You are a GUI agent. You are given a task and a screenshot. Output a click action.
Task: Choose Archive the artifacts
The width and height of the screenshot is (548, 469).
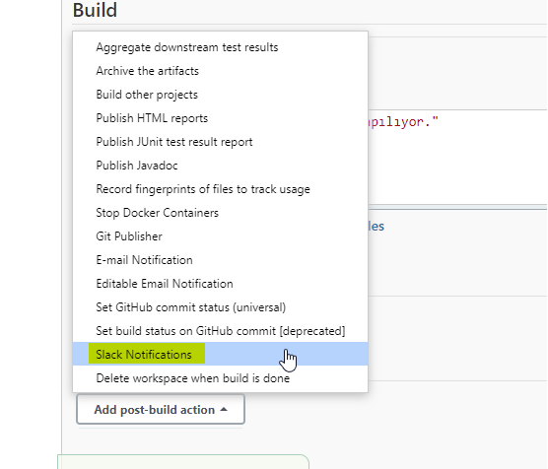pos(220,71)
